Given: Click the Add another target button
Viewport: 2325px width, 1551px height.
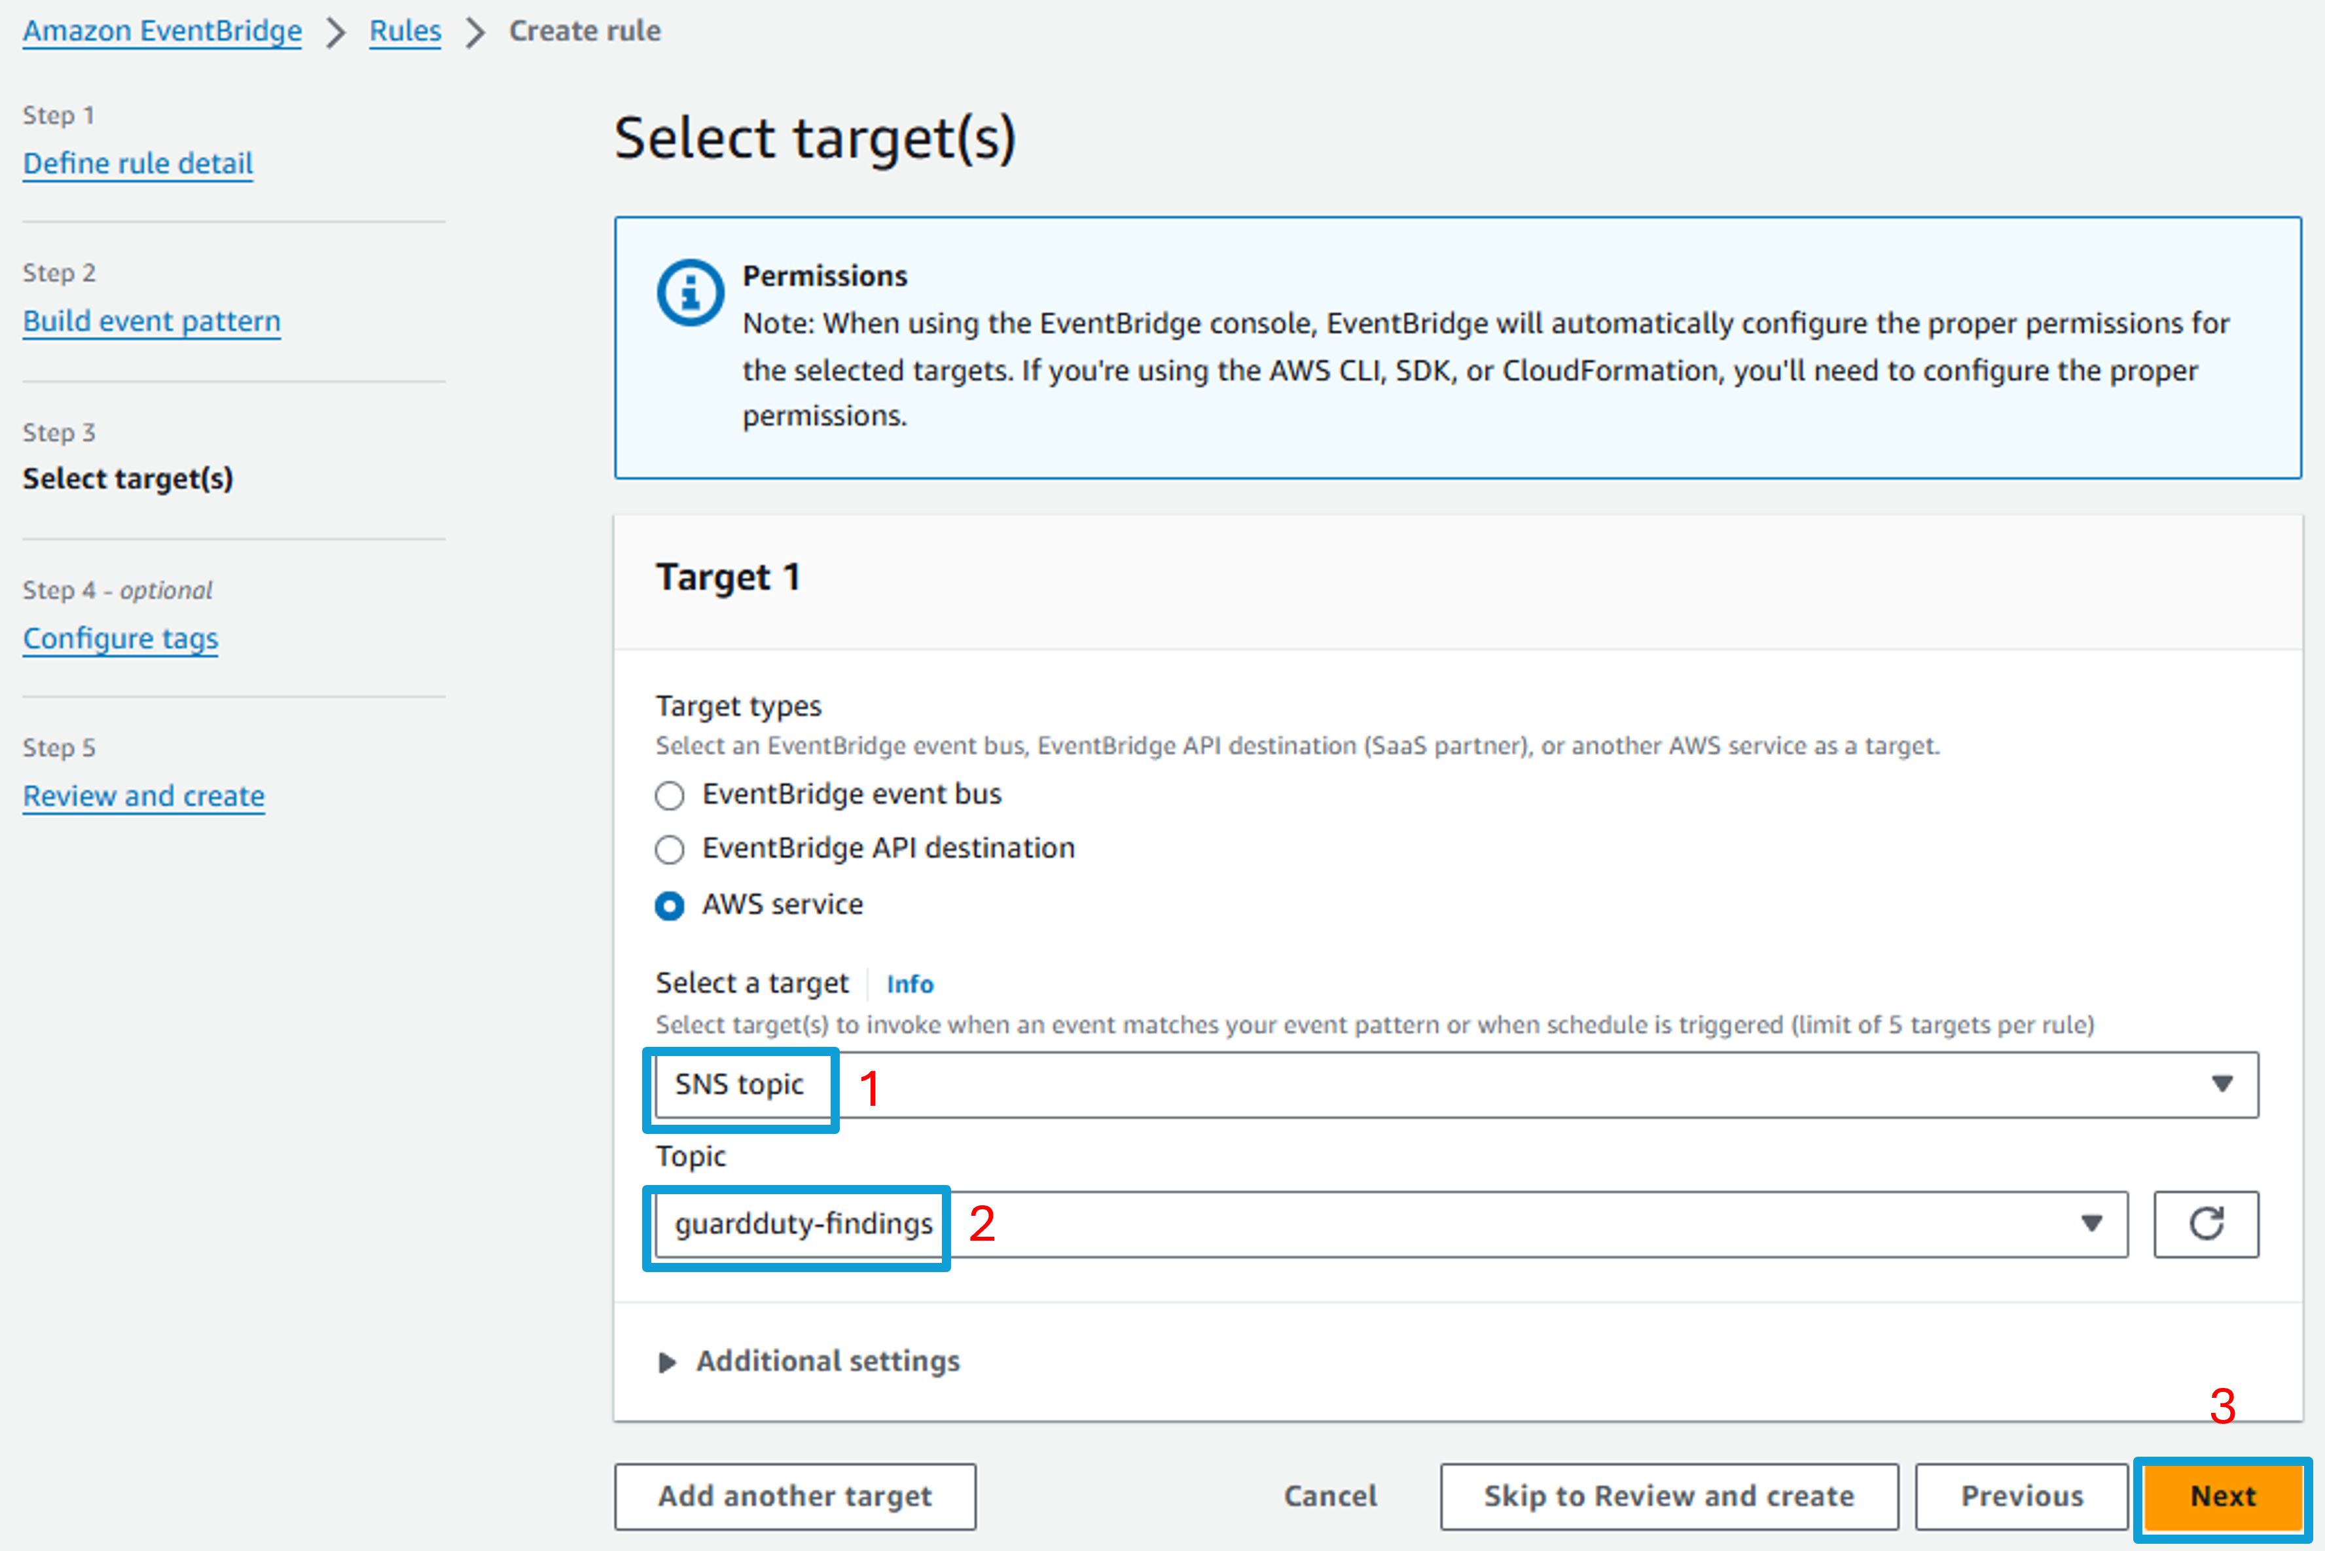Looking at the screenshot, I should (795, 1497).
